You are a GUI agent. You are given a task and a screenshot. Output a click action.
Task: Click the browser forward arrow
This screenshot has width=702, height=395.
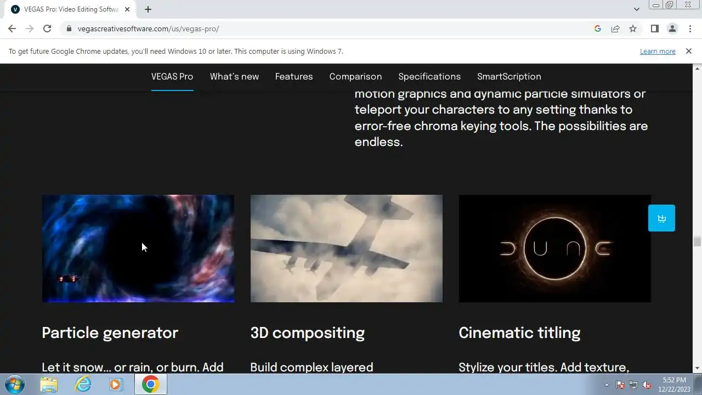click(x=30, y=29)
